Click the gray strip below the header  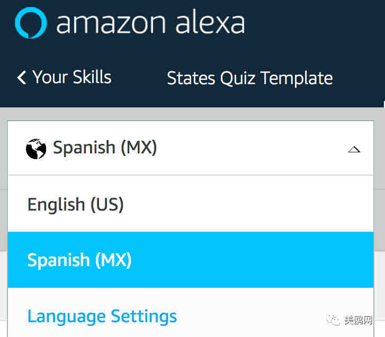(x=192, y=114)
